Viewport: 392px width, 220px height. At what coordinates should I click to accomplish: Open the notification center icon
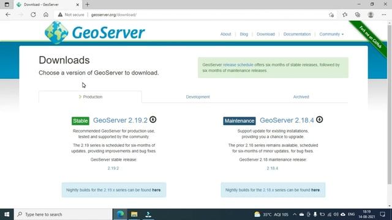(x=382, y=215)
